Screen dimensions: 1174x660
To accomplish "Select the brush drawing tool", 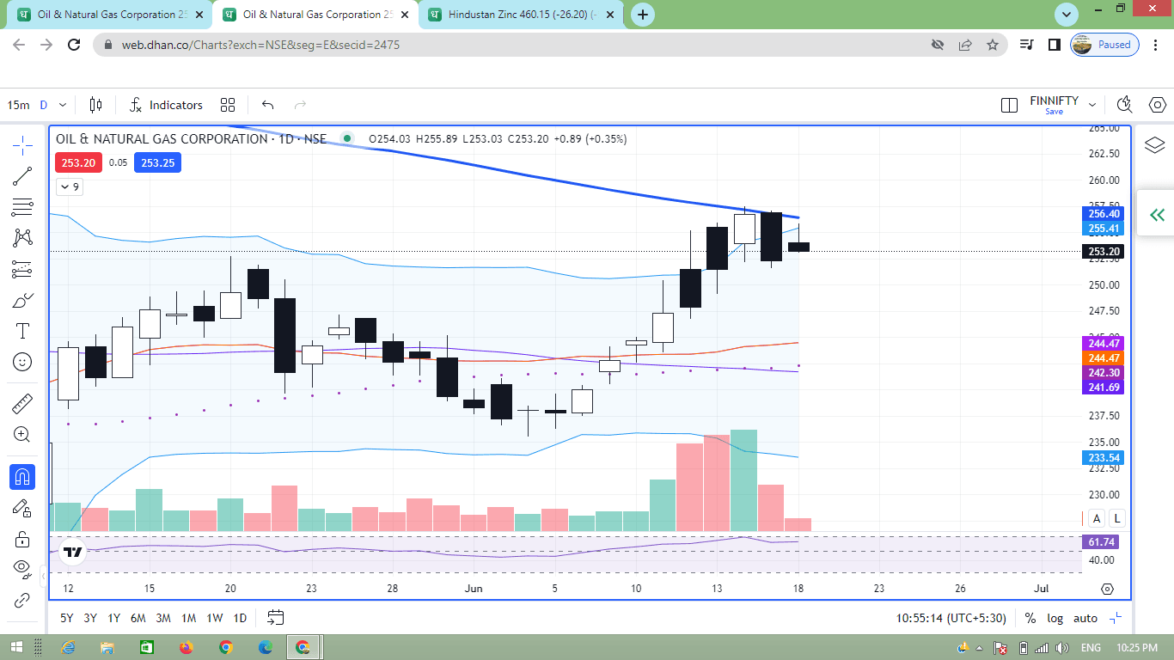I will click(x=22, y=301).
